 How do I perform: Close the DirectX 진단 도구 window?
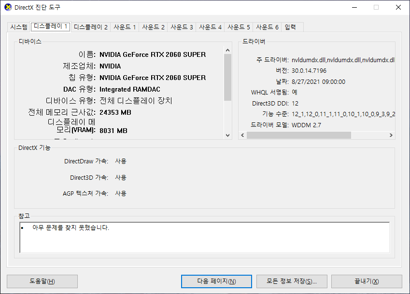pyautogui.click(x=398, y=7)
